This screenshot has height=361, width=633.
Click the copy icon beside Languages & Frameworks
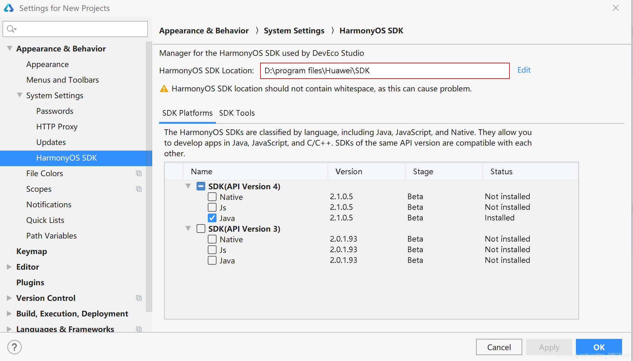[139, 329]
